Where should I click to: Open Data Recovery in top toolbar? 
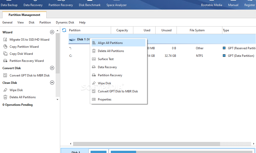click(33, 5)
